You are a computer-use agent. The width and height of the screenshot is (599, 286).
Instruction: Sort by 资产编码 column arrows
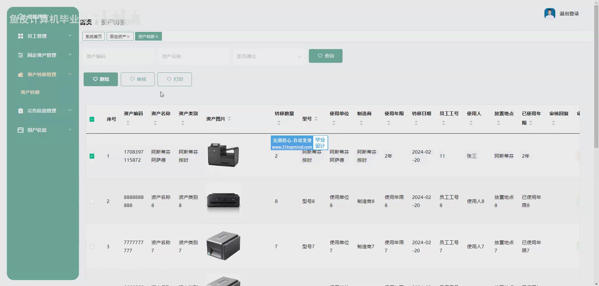coord(128,123)
